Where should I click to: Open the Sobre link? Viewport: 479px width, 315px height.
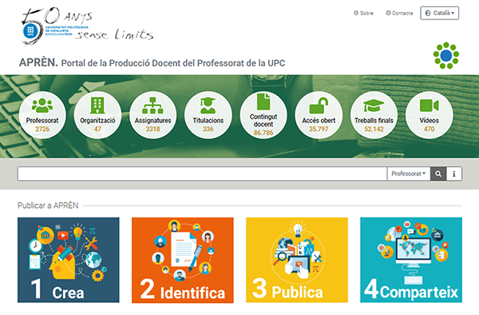363,13
